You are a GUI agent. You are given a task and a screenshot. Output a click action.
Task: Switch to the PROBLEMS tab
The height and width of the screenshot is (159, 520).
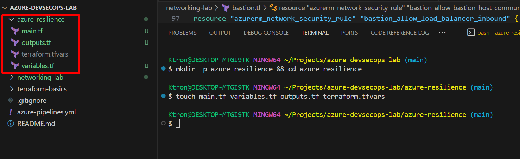point(182,33)
